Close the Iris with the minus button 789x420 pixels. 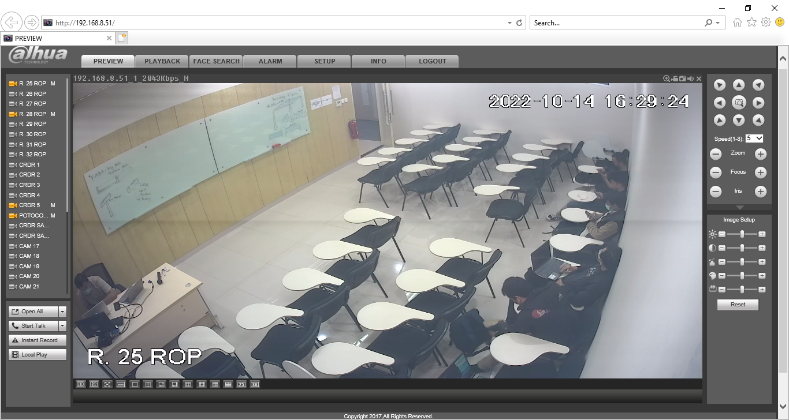[716, 192]
